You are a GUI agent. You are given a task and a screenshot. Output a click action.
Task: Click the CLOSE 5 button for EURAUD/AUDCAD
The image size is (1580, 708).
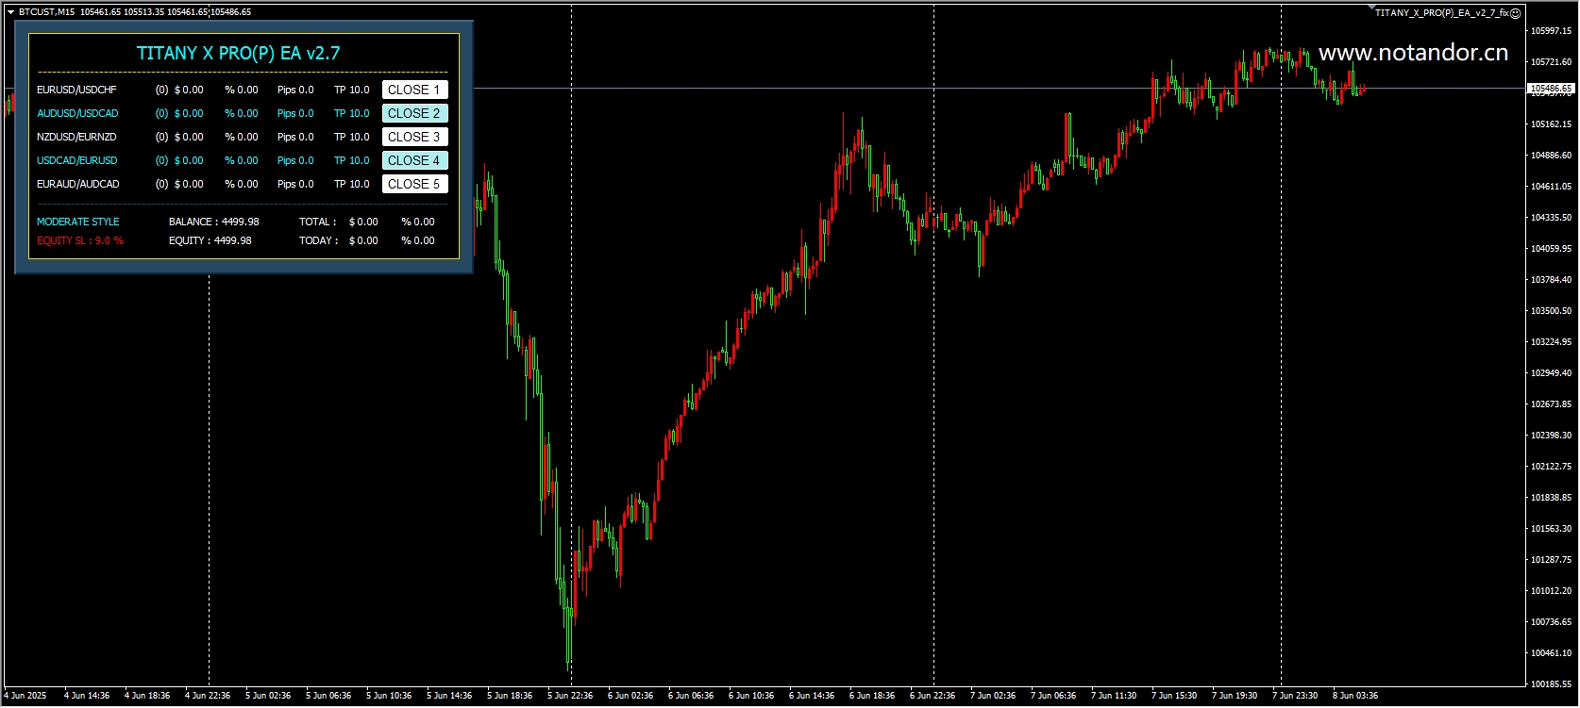point(414,184)
